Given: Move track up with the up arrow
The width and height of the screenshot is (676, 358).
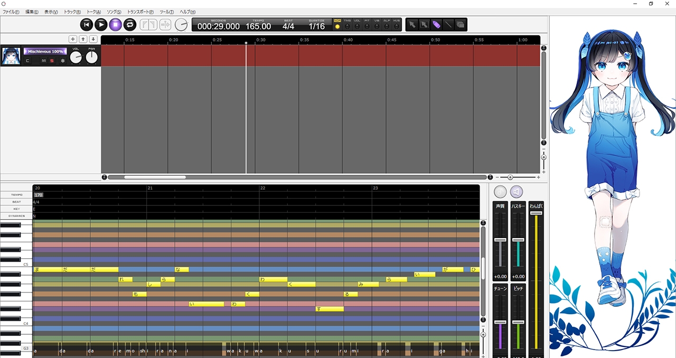Looking at the screenshot, I should pos(83,39).
